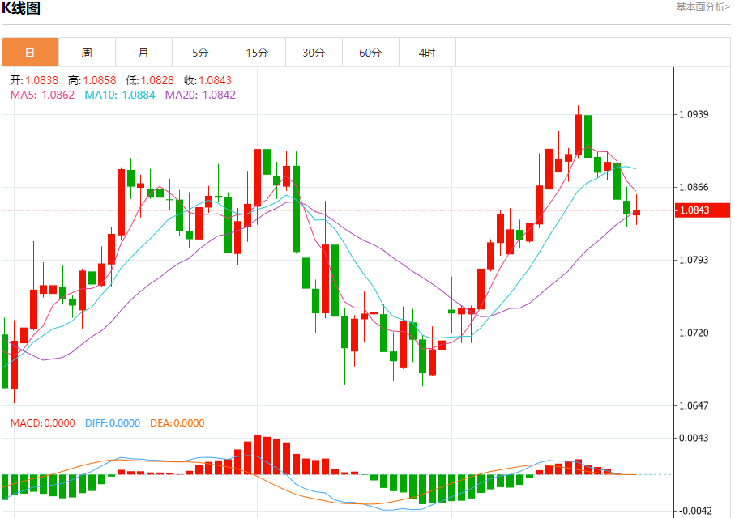Select the 日 daily chart tab

pyautogui.click(x=31, y=53)
